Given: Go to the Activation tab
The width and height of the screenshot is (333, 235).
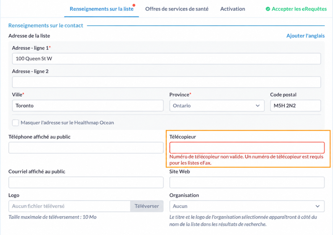Looking at the screenshot, I should [233, 9].
